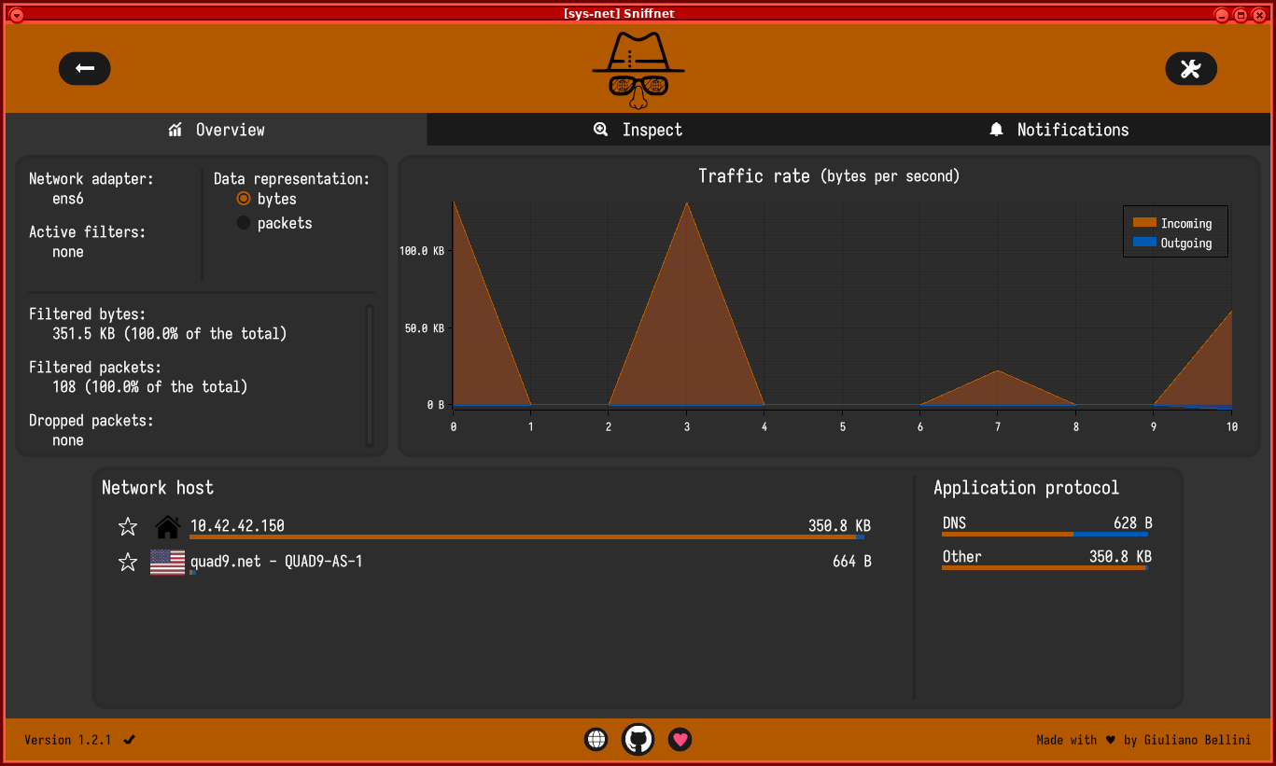This screenshot has height=766, width=1276.
Task: Click the Network host heading
Action: 158,487
